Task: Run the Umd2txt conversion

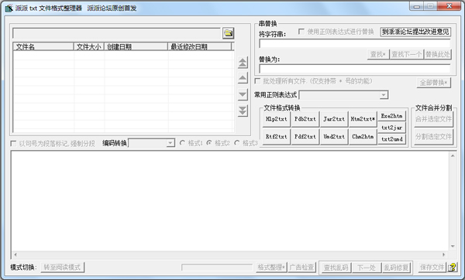Action: tap(334, 136)
